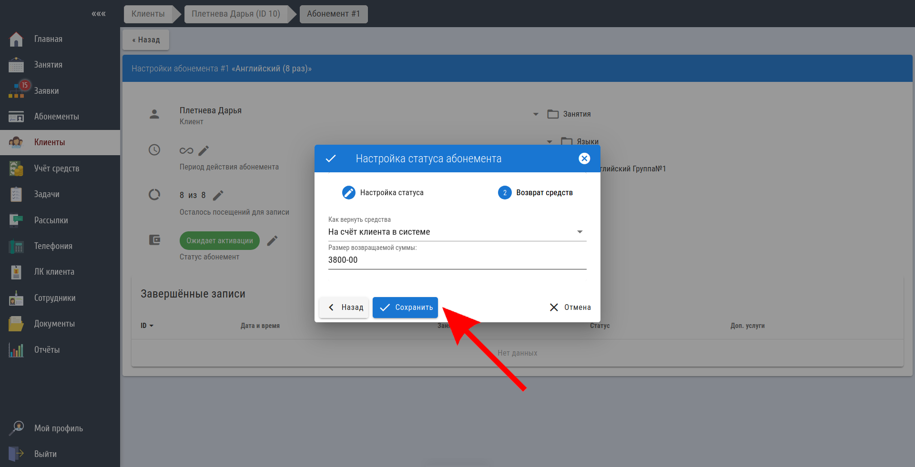Click the Языки tree folder label
The height and width of the screenshot is (467, 915).
pos(588,142)
